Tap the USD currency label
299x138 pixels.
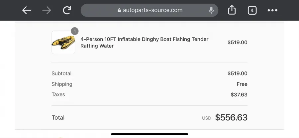[x=206, y=118]
